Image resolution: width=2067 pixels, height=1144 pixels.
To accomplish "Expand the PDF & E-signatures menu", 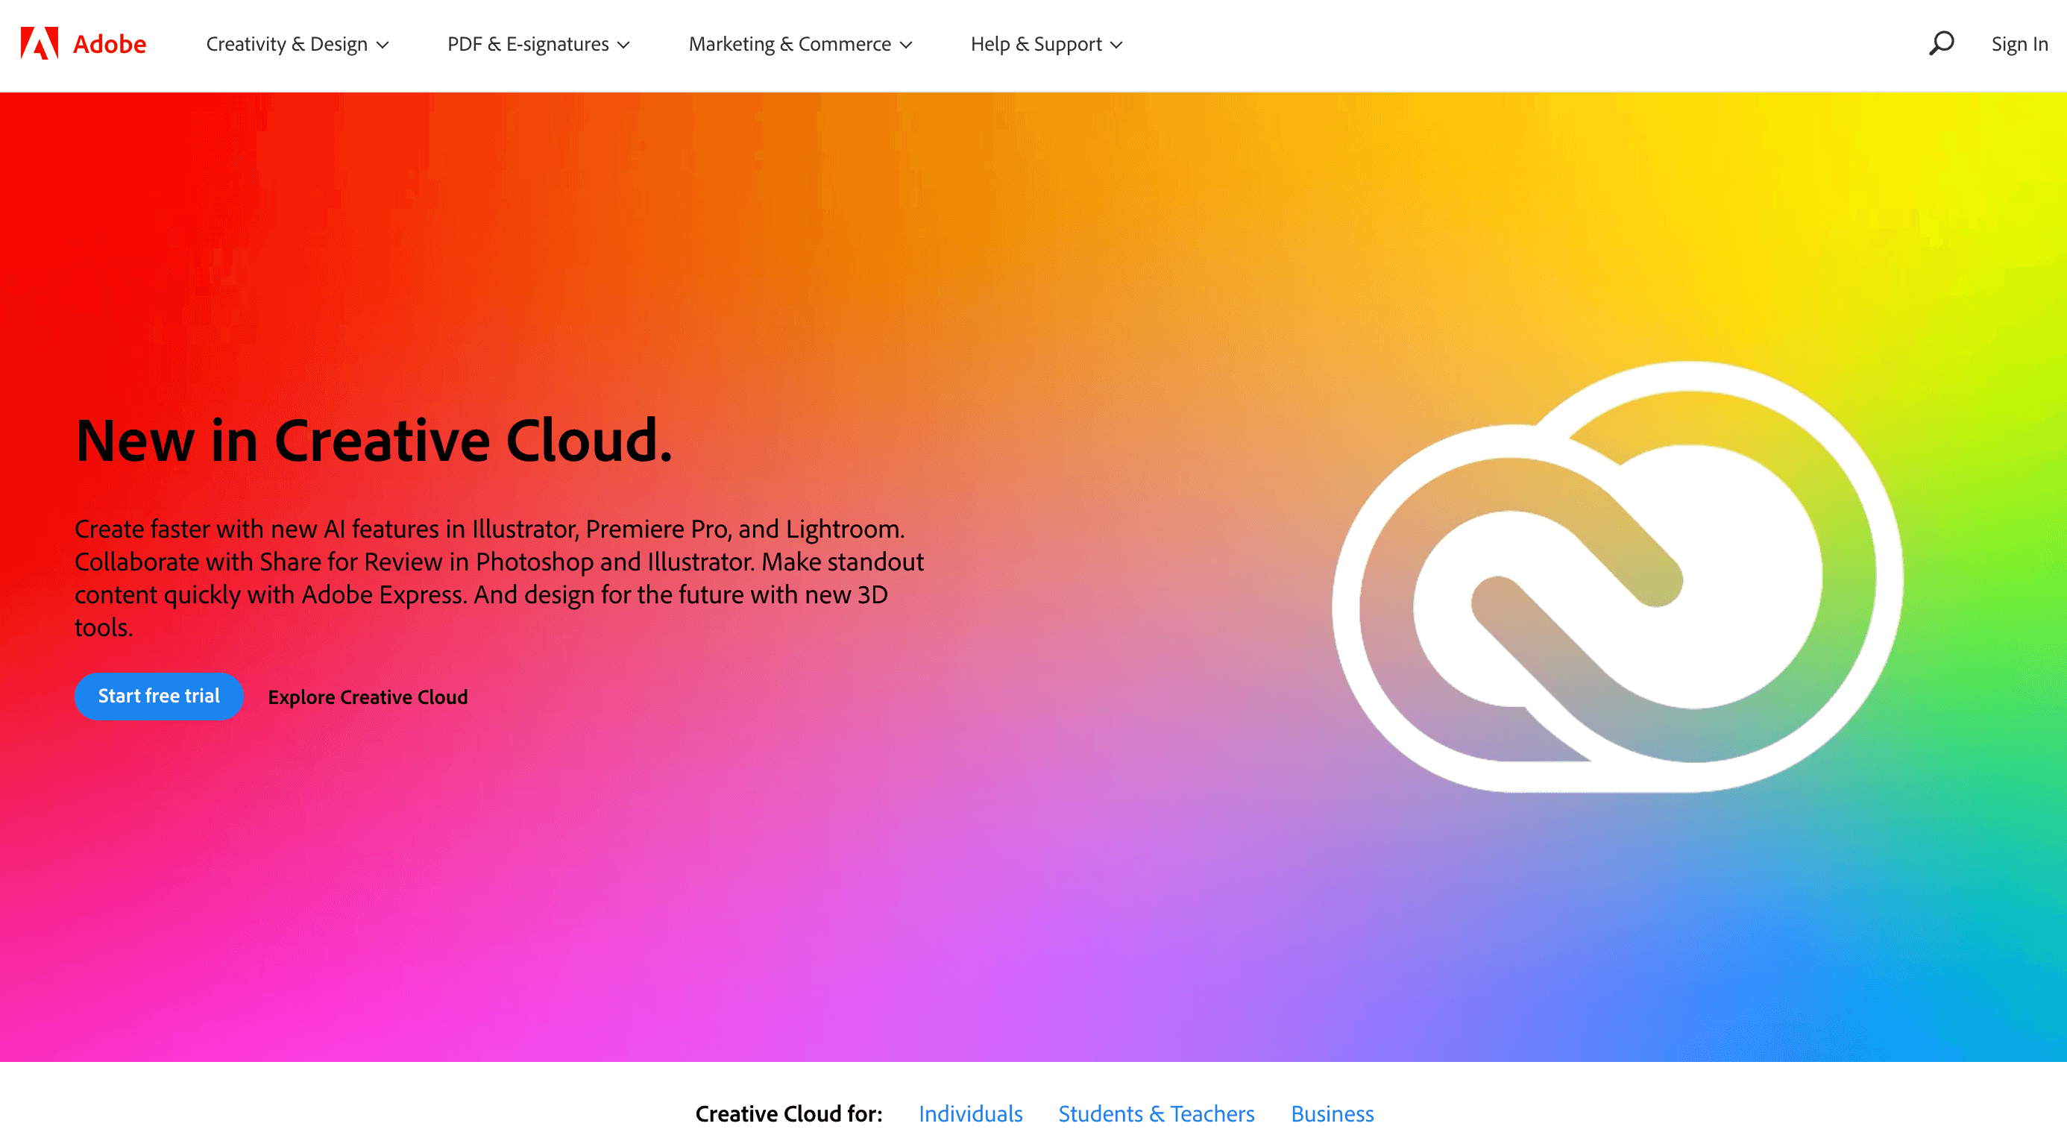I will pos(538,44).
